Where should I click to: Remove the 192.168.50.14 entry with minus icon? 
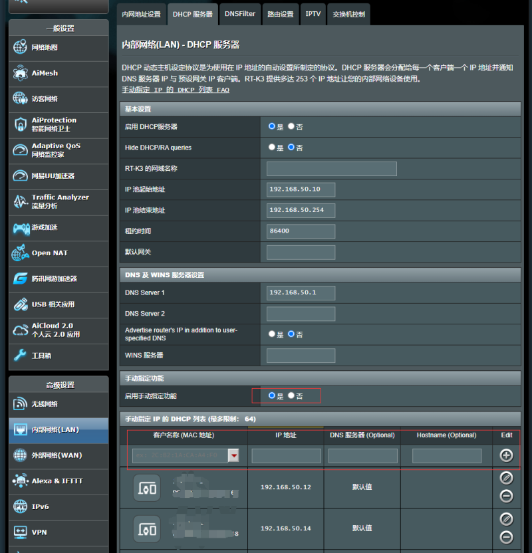(506, 537)
